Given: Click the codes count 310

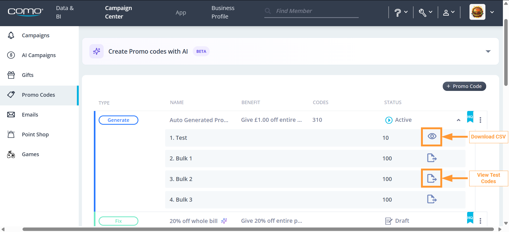Looking at the screenshot, I should pos(317,120).
